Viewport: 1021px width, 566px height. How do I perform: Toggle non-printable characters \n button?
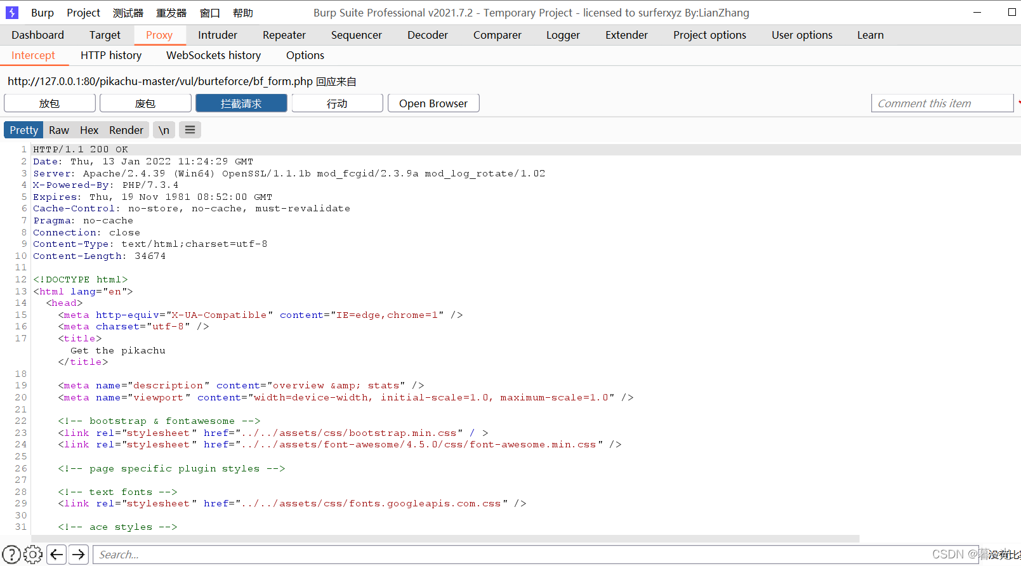coord(164,130)
